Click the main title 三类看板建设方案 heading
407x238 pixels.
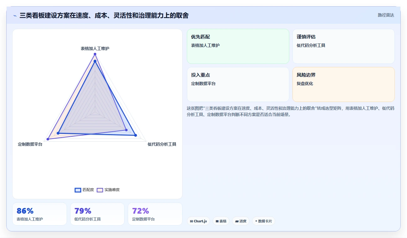pyautogui.click(x=104, y=15)
